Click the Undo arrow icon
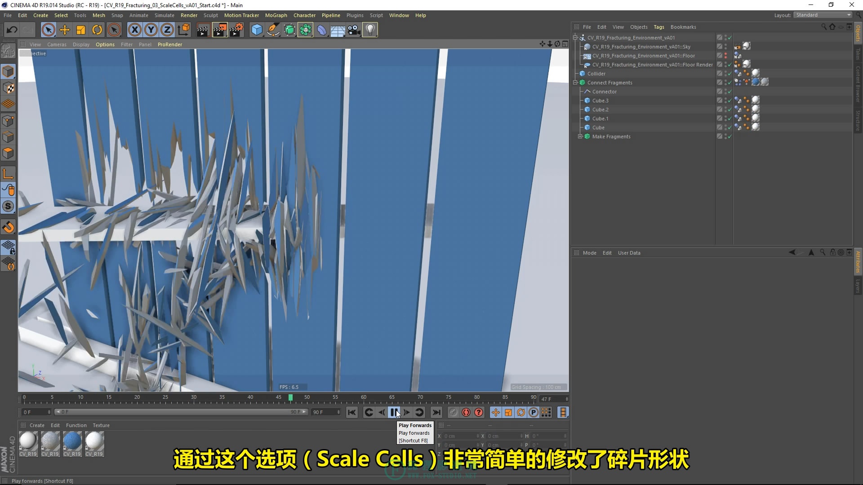The width and height of the screenshot is (863, 485). [12, 30]
